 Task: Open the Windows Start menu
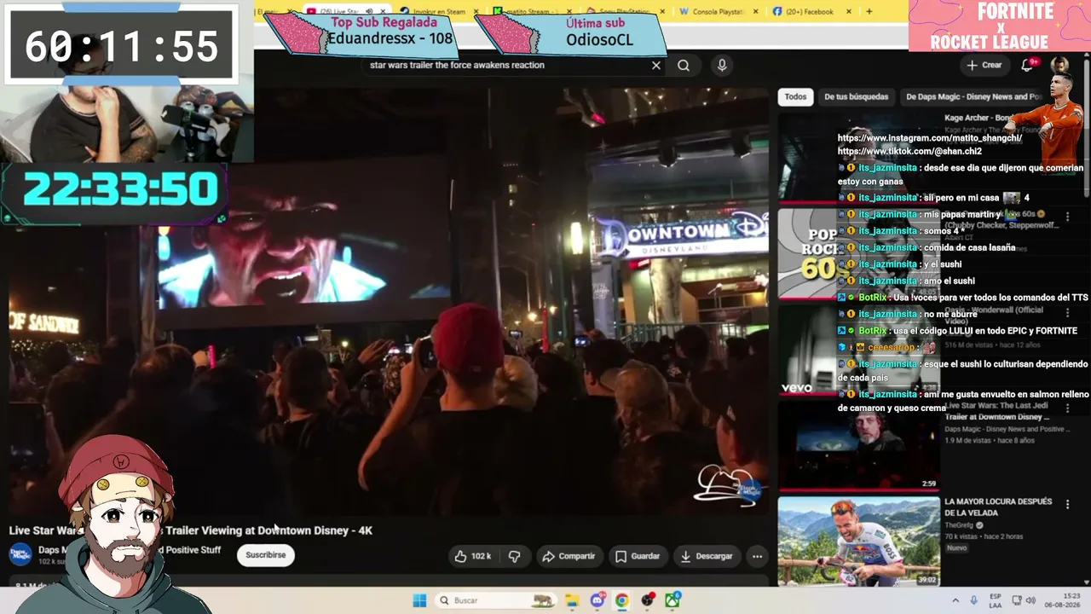[419, 600]
